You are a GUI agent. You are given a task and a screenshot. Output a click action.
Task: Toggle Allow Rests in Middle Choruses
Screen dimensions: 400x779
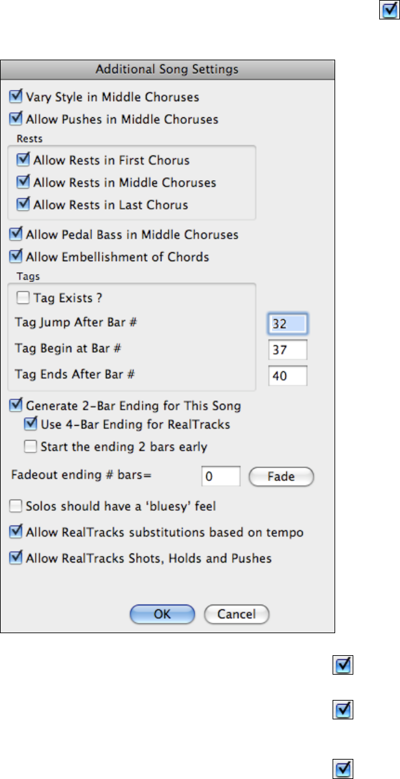click(x=24, y=182)
